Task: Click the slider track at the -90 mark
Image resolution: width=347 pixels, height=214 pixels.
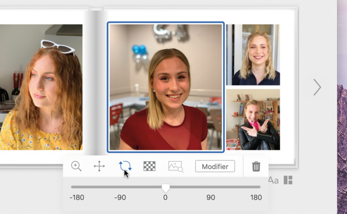Action: pos(120,187)
